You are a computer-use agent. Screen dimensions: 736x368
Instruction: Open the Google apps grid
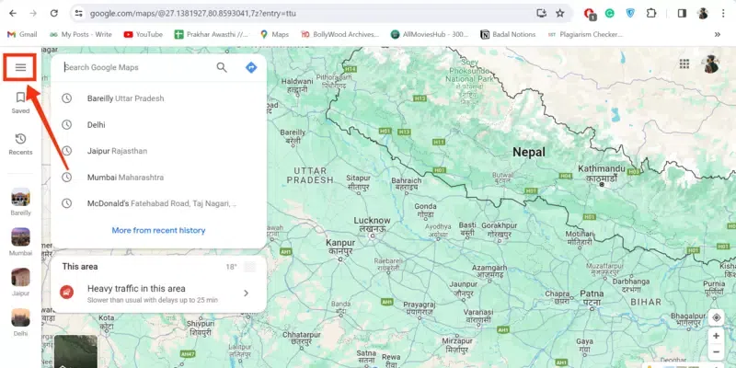pos(684,63)
